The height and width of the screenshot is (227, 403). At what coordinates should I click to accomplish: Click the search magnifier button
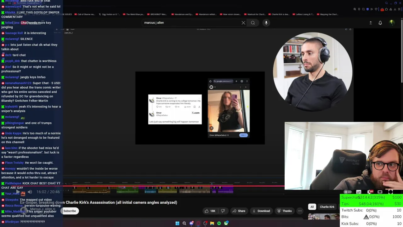[253, 23]
